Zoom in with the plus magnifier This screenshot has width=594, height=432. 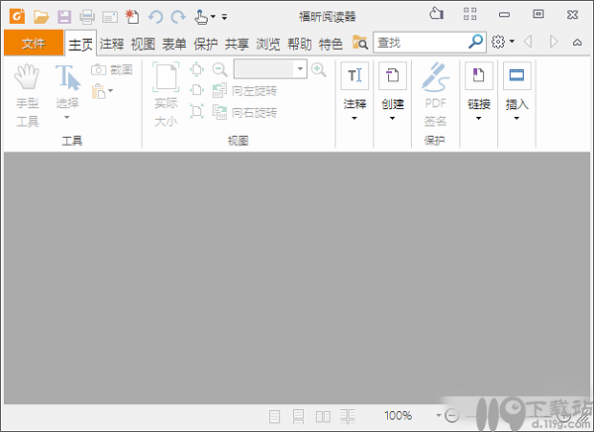319,69
